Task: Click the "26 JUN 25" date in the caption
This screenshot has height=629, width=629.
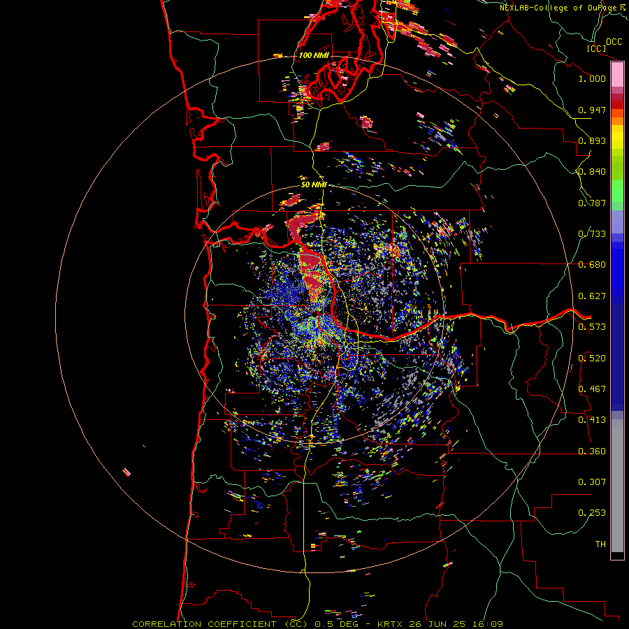Action: click(438, 624)
